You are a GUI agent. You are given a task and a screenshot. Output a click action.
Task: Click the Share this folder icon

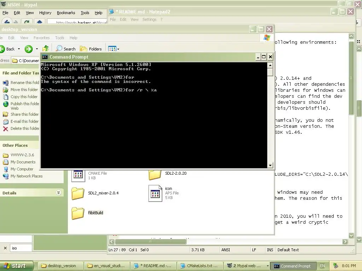(x=6, y=114)
